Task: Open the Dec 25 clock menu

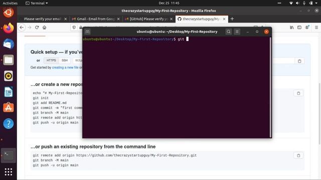Action: click(169, 3)
